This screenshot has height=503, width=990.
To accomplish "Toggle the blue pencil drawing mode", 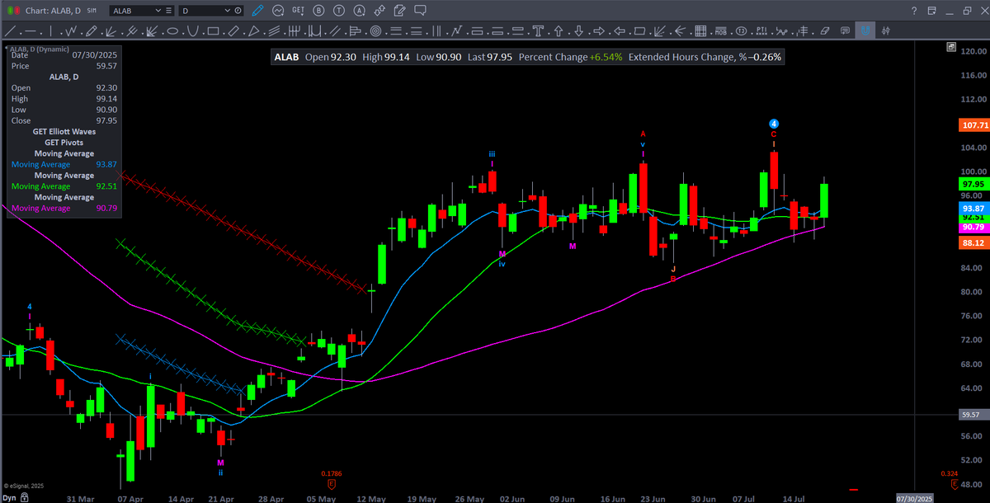I will pyautogui.click(x=257, y=11).
